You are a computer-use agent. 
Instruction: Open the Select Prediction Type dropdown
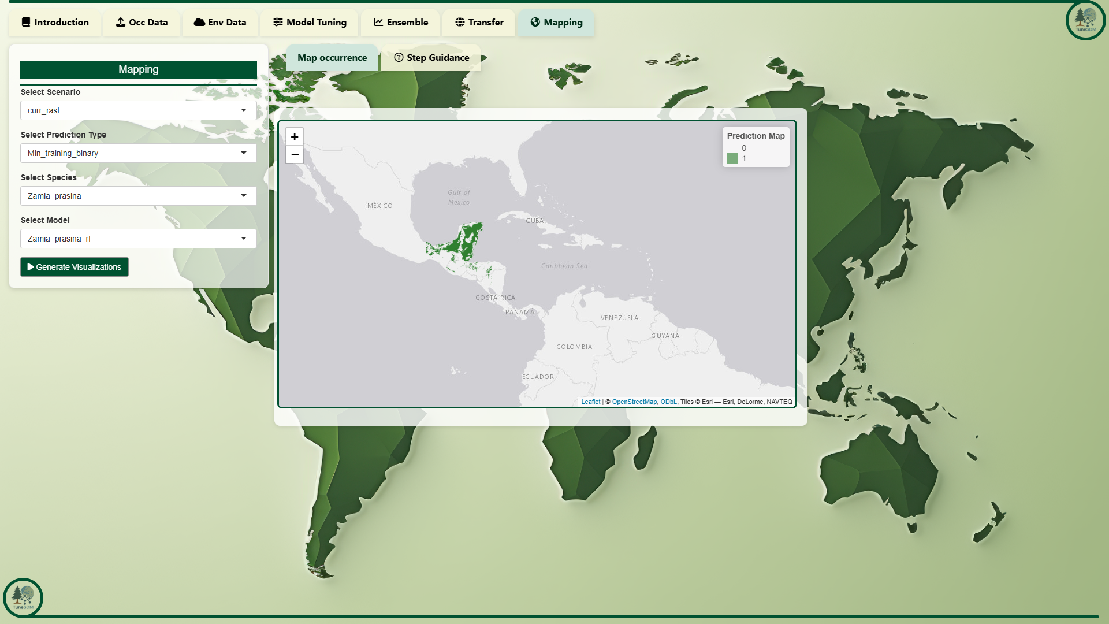138,153
